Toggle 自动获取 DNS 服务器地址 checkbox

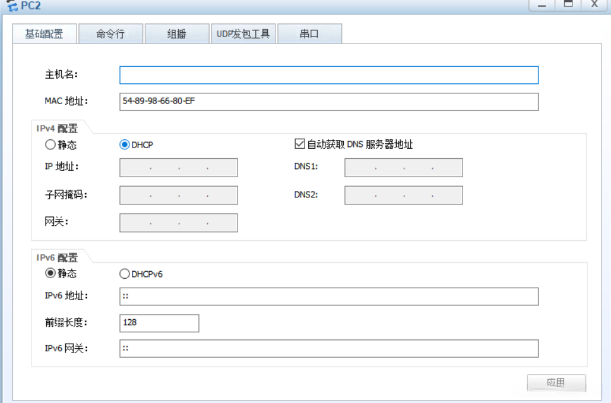point(299,144)
